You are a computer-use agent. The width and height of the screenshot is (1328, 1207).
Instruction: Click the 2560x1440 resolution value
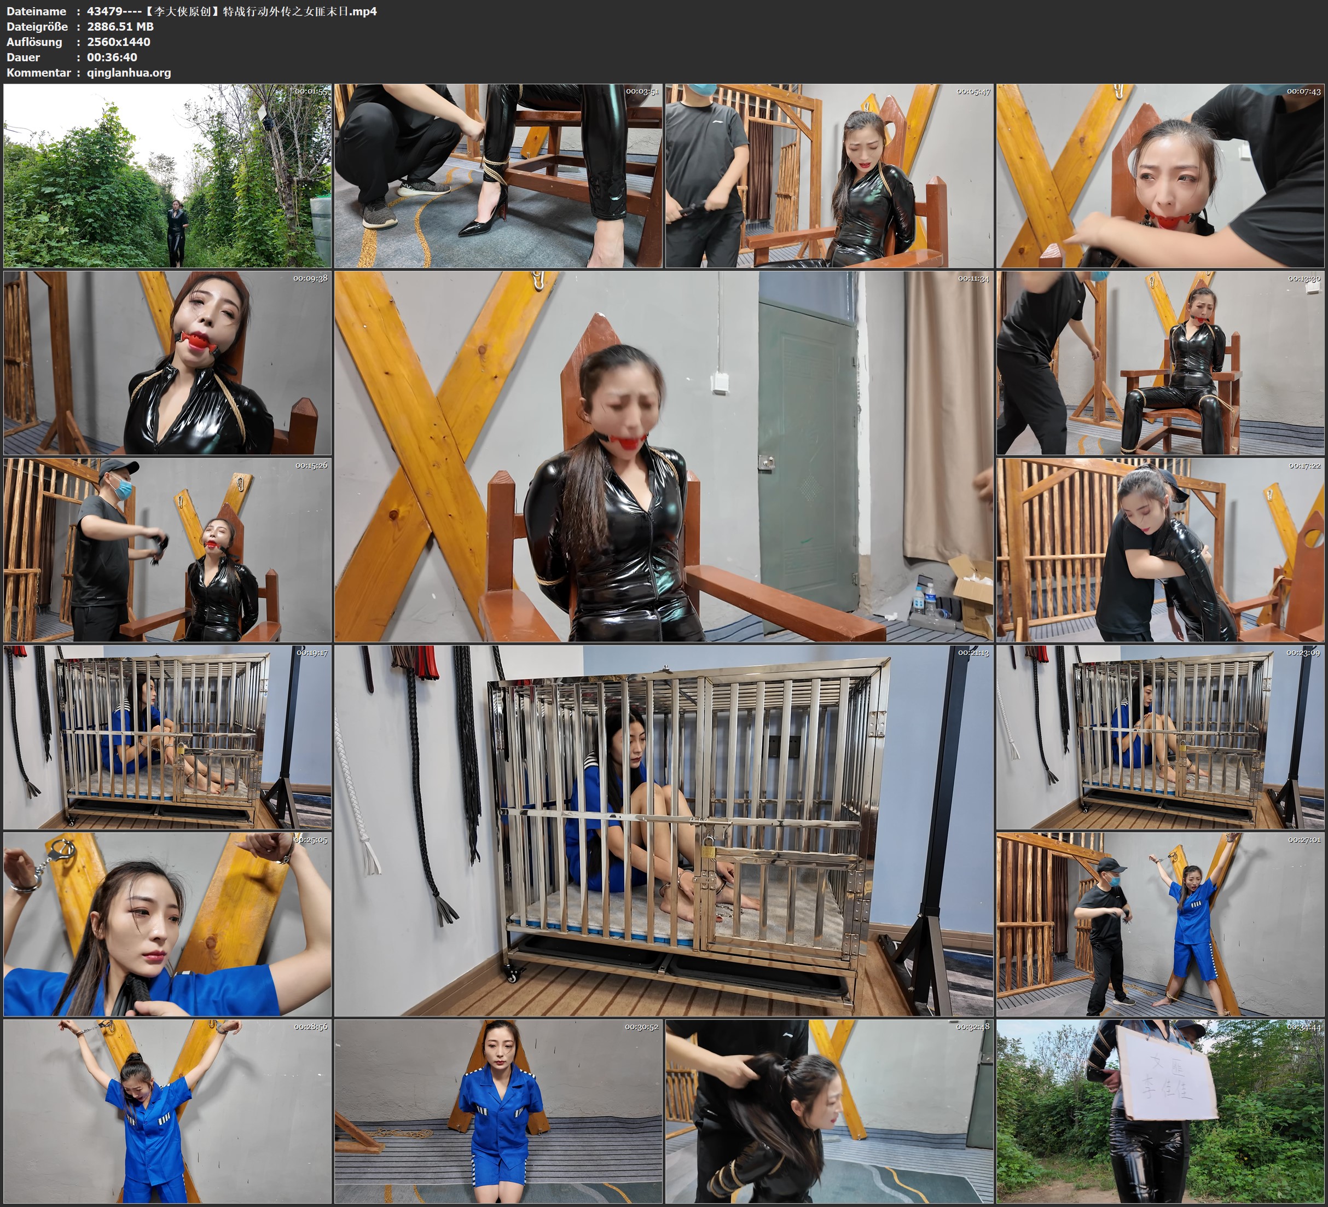119,42
